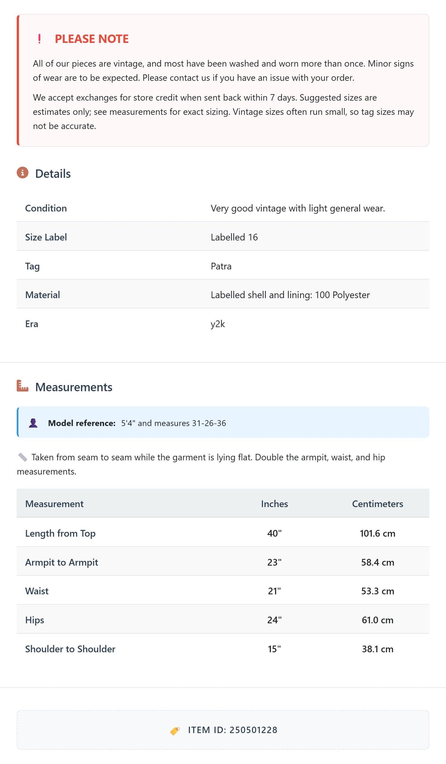
Task: Click the Details section heading
Action: 53,174
